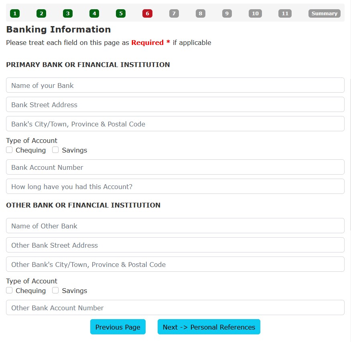Screen dimensions: 351x342
Task: Click the Bank Account Number input
Action: pos(175,167)
